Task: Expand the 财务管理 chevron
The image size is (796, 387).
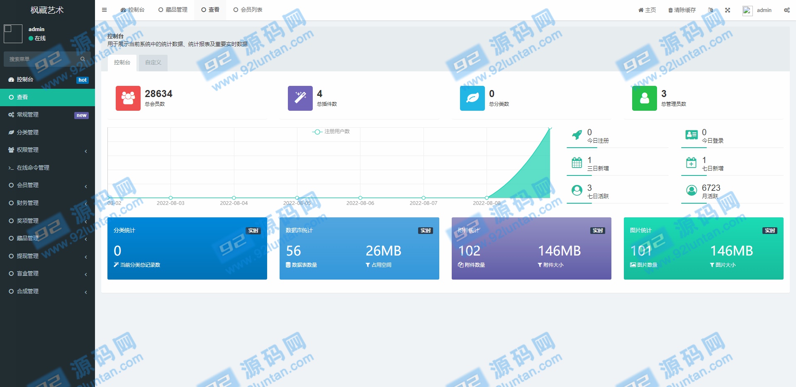Action: click(x=86, y=204)
